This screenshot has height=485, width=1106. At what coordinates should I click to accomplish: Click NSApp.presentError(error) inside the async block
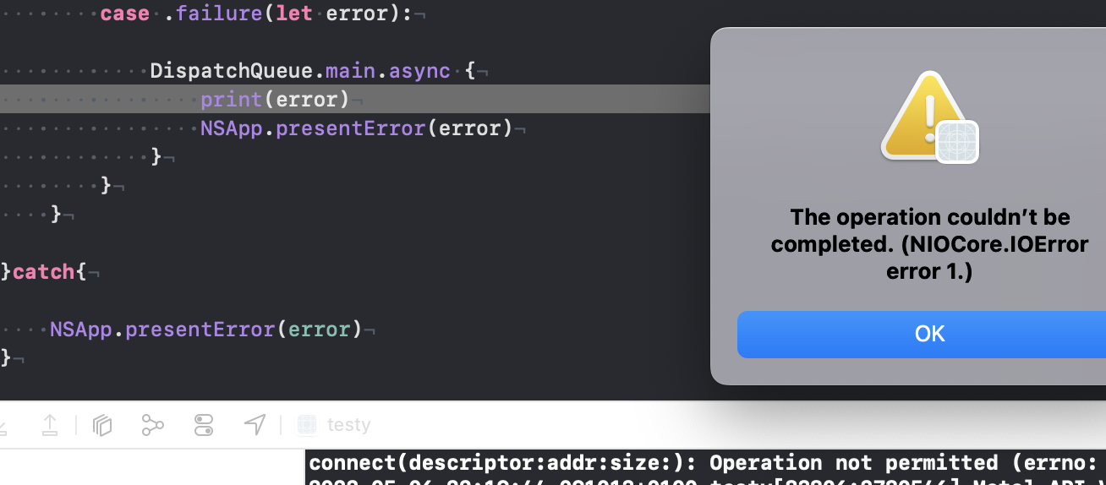tap(356, 128)
